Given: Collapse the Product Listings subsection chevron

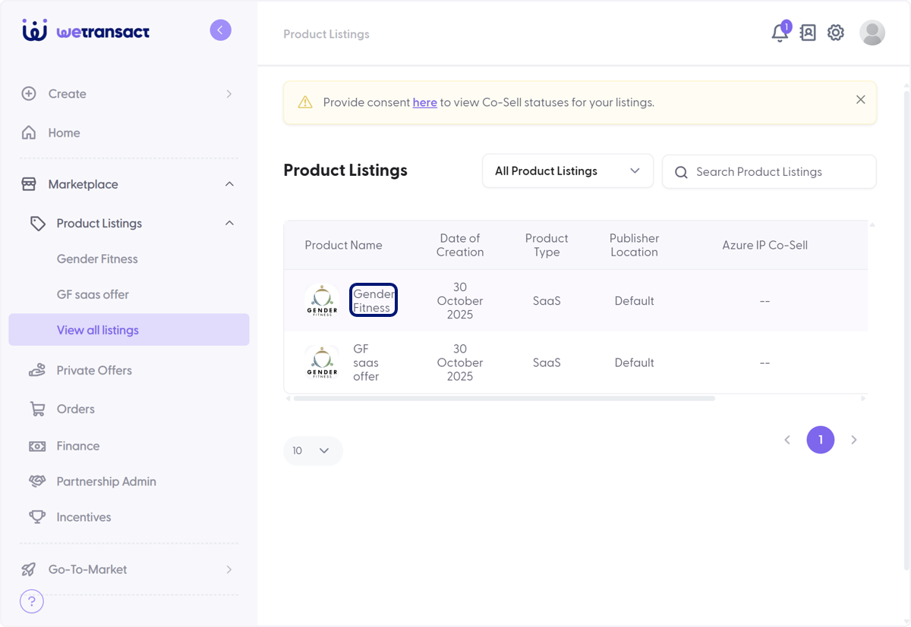Looking at the screenshot, I should tap(229, 224).
